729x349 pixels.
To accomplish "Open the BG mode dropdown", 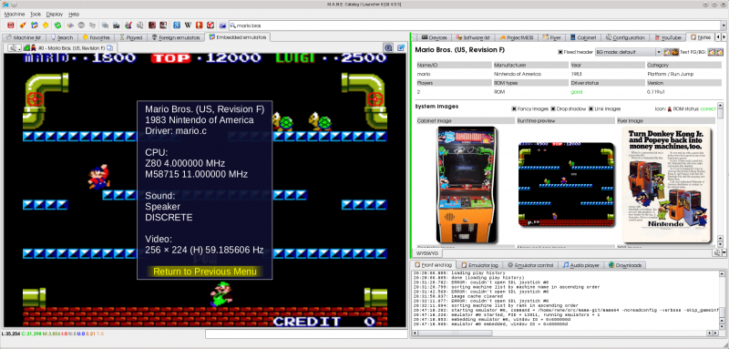I will pyautogui.click(x=629, y=52).
